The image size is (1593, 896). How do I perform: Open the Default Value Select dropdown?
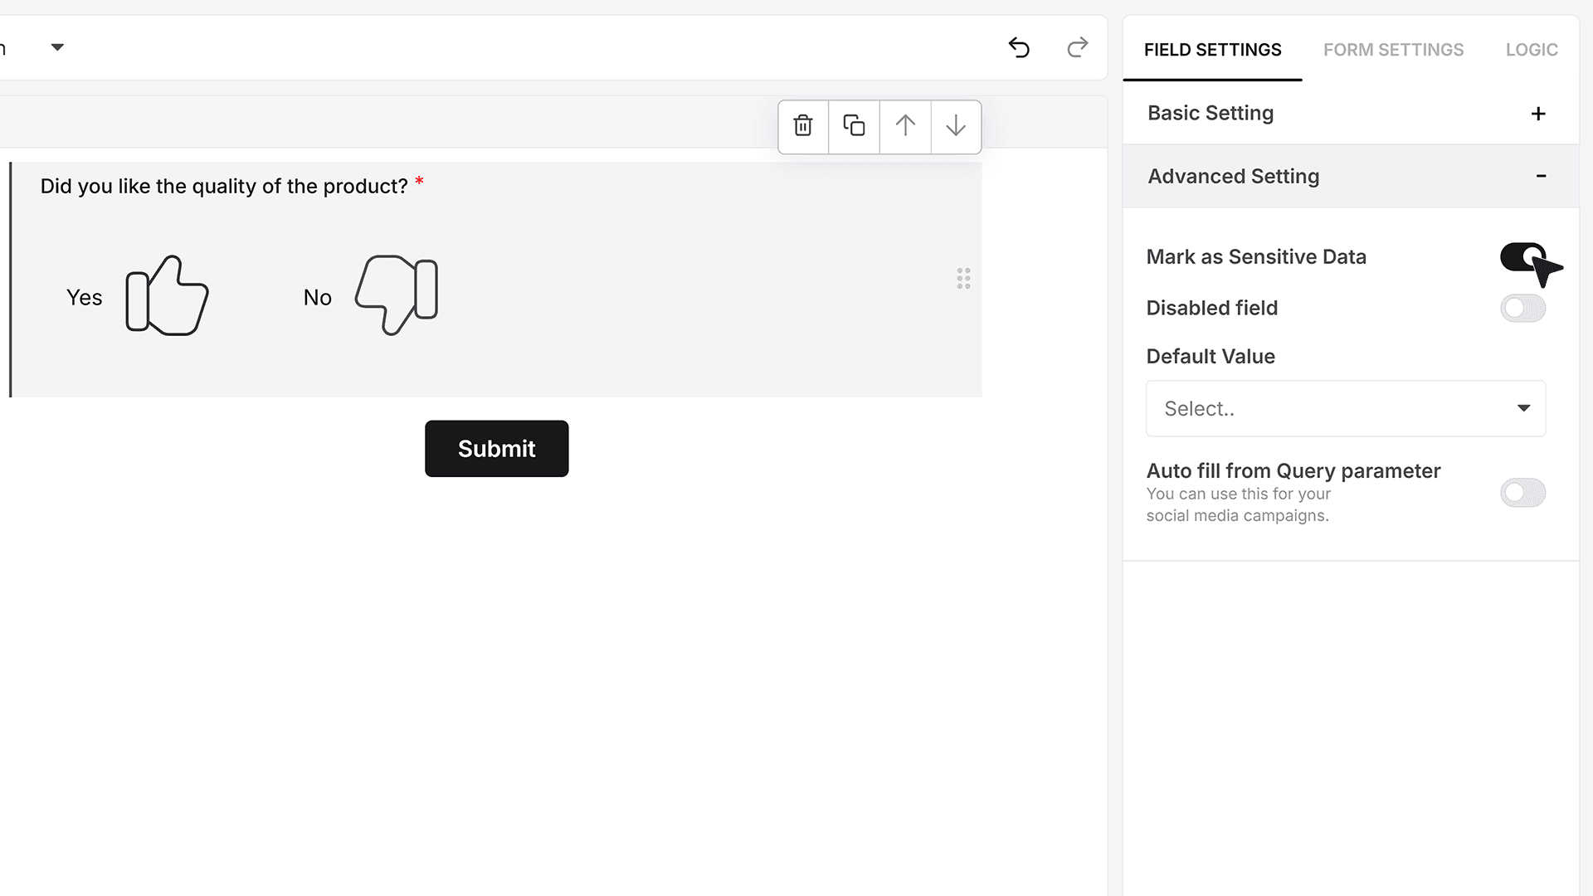[1345, 408]
